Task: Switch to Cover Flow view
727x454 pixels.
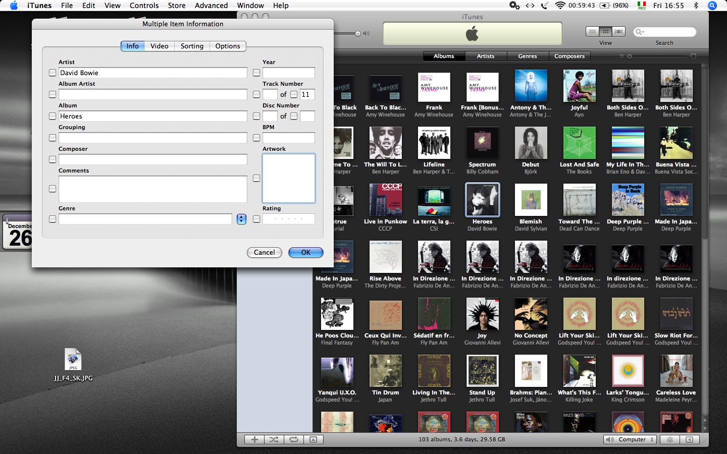Action: coord(619,31)
